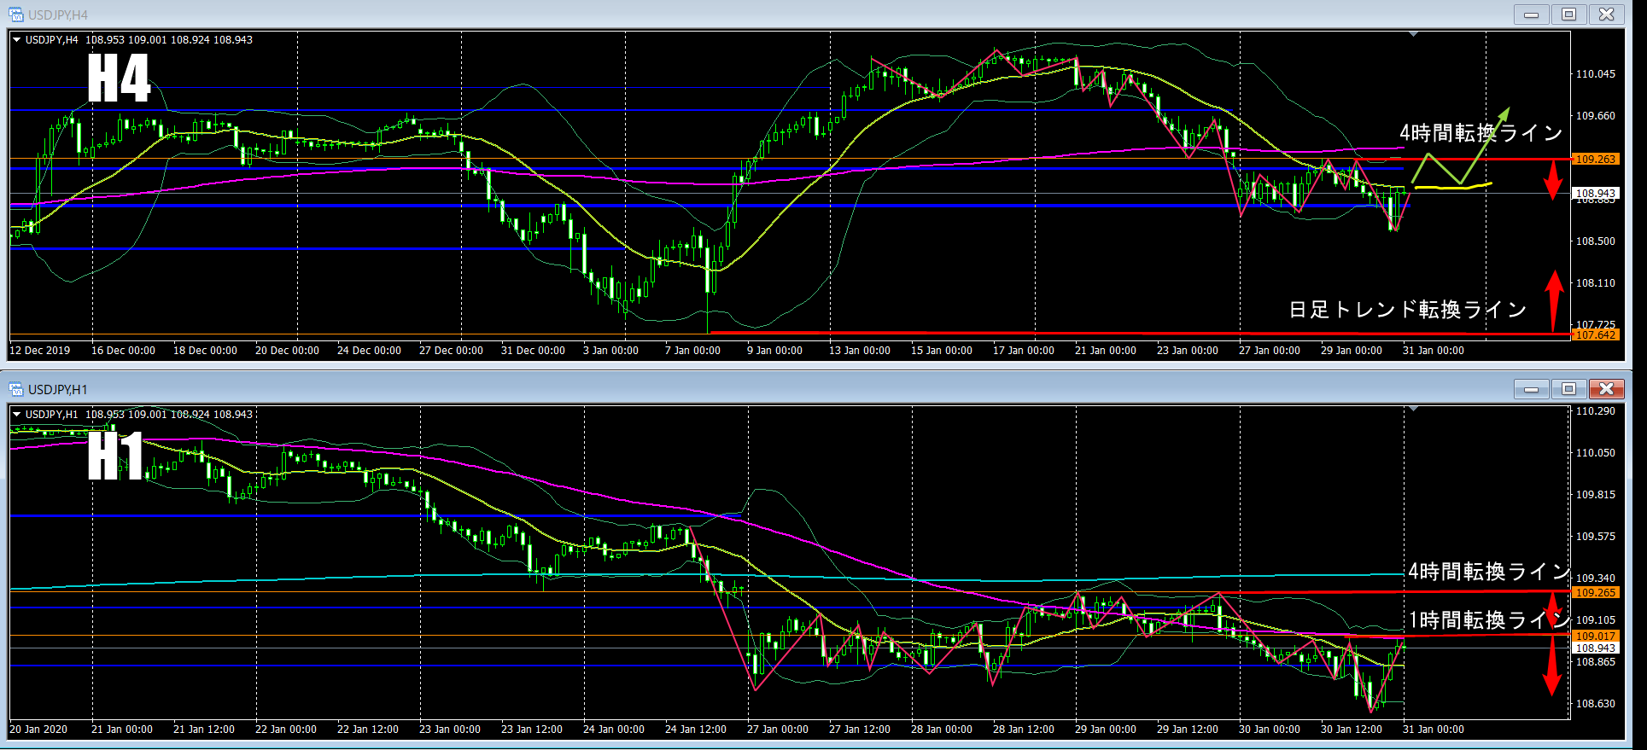Click the '7 Jan 00:00' date on H4 time axis
The width and height of the screenshot is (1647, 750).
click(693, 351)
